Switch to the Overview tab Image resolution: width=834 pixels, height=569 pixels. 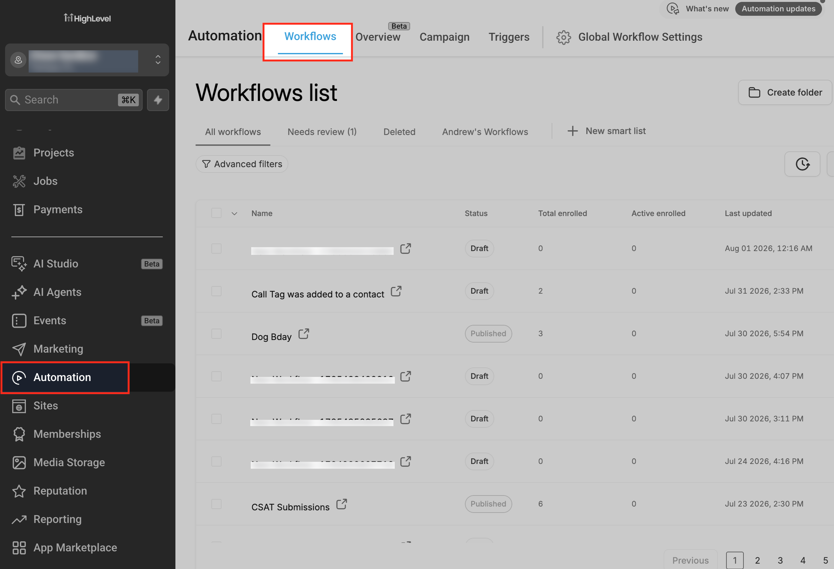coord(378,37)
